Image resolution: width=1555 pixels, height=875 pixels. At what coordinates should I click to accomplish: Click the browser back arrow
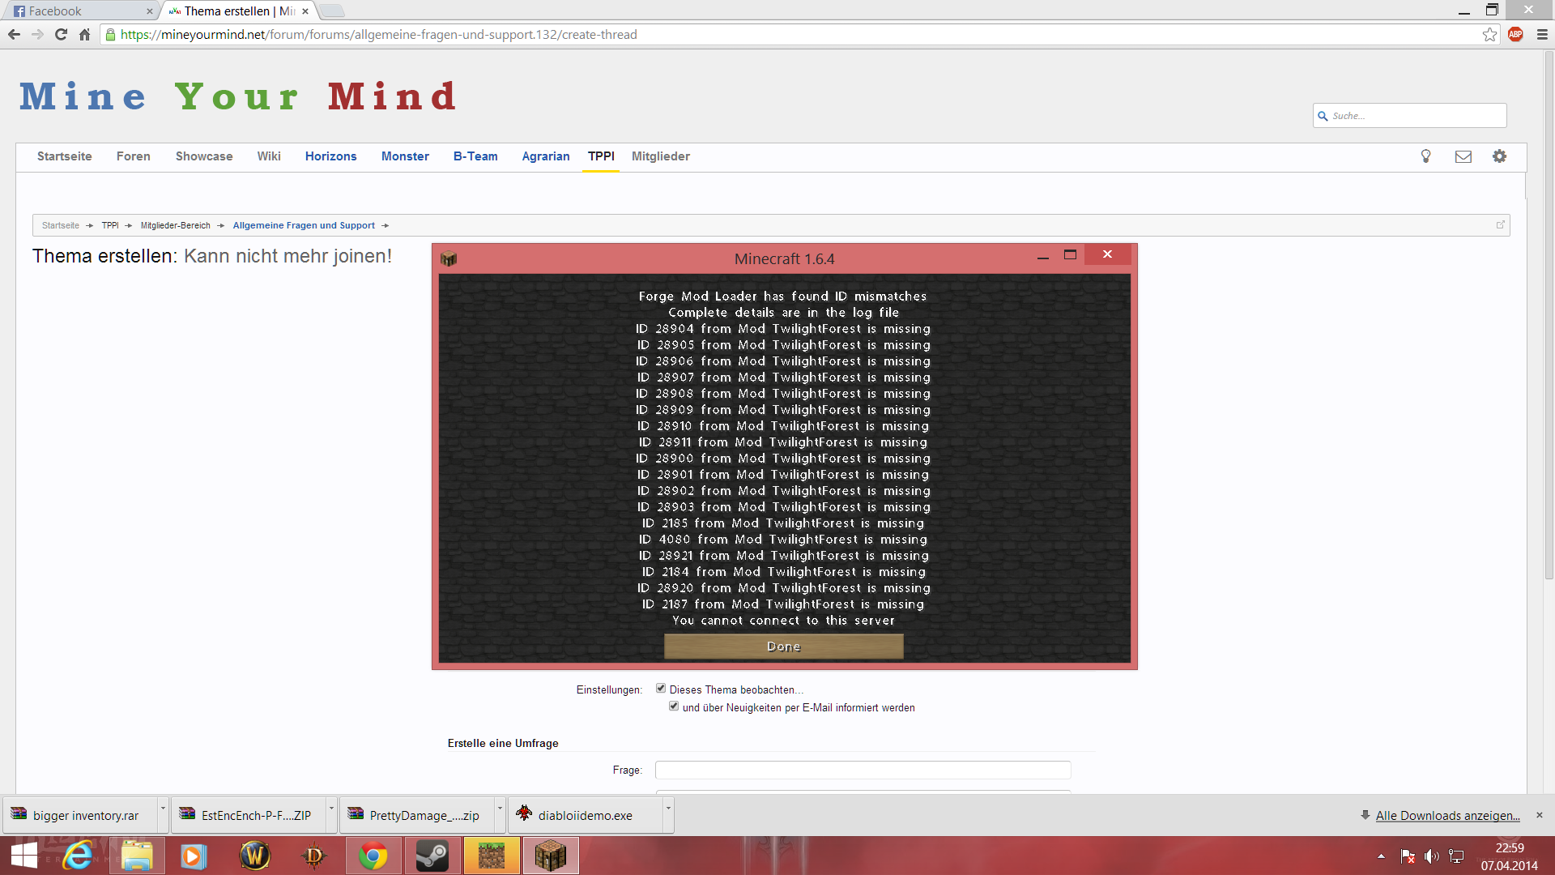click(14, 34)
